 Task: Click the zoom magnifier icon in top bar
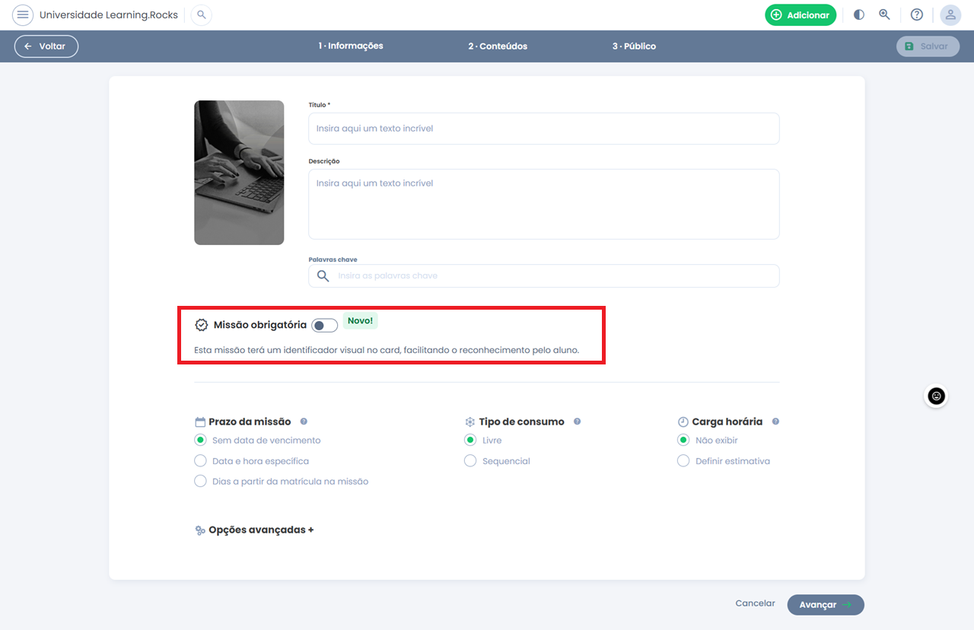884,14
